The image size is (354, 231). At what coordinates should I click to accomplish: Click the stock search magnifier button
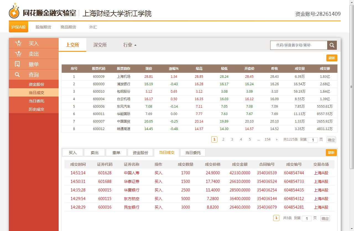[x=332, y=45]
